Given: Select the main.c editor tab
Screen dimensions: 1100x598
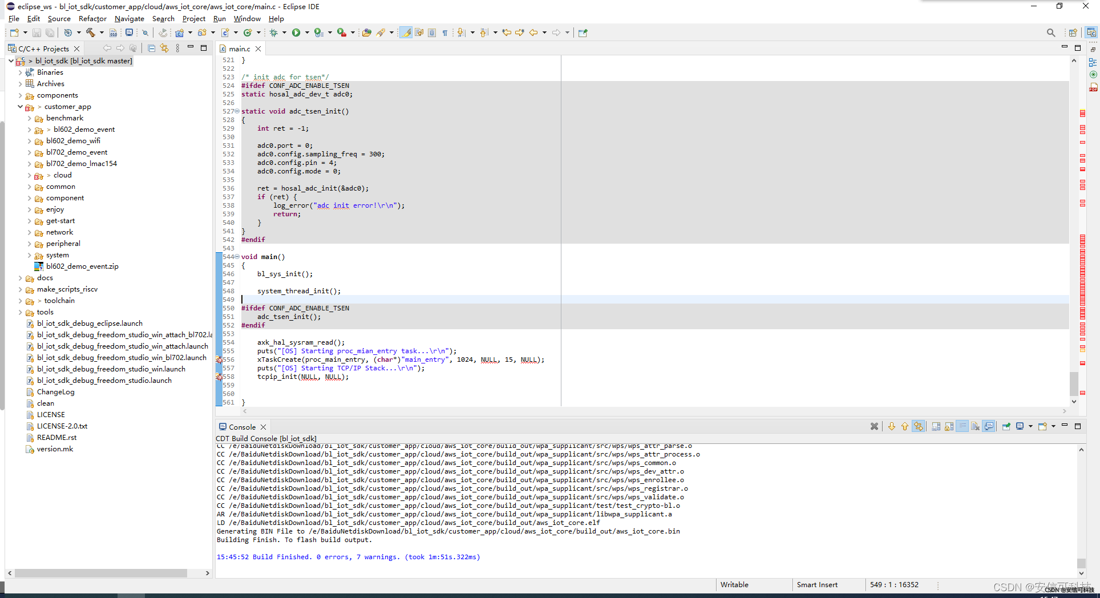Looking at the screenshot, I should (x=239, y=49).
